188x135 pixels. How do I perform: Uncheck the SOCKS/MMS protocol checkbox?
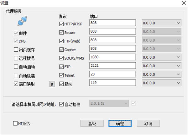[x=61, y=58]
